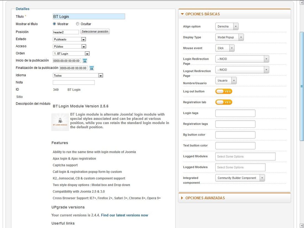Click the Login tags input field

click(235, 113)
